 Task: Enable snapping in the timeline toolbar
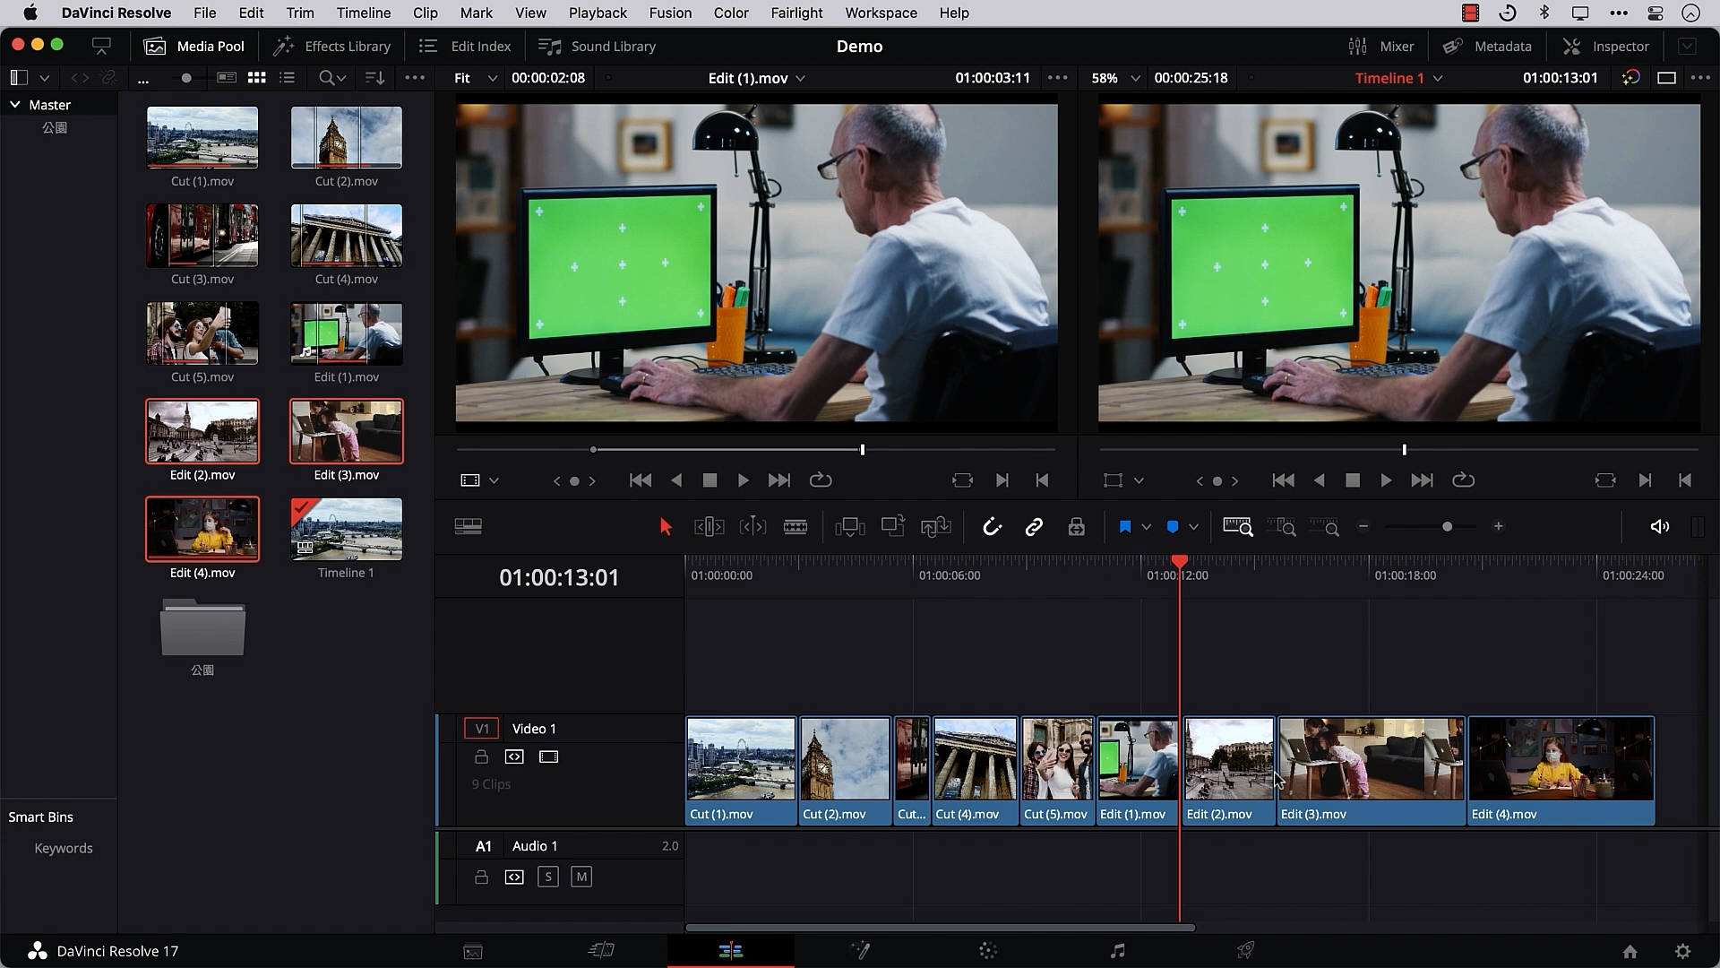click(x=993, y=527)
